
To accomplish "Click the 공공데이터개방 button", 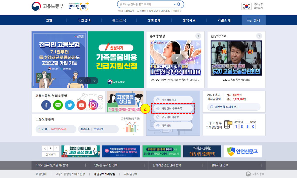I will (173, 117).
